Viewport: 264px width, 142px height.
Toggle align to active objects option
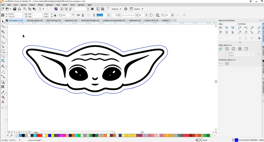(x=221, y=49)
